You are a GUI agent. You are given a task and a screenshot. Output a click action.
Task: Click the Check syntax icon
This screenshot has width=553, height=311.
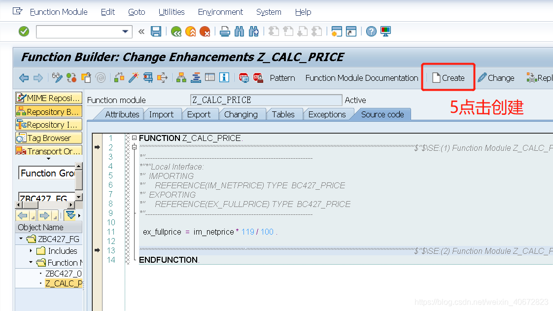point(119,77)
